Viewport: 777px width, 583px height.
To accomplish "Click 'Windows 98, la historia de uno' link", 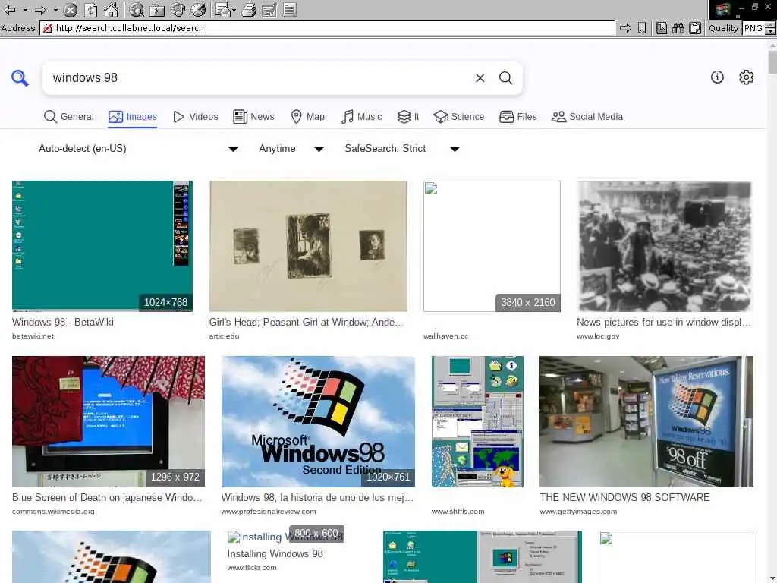I will 317,497.
